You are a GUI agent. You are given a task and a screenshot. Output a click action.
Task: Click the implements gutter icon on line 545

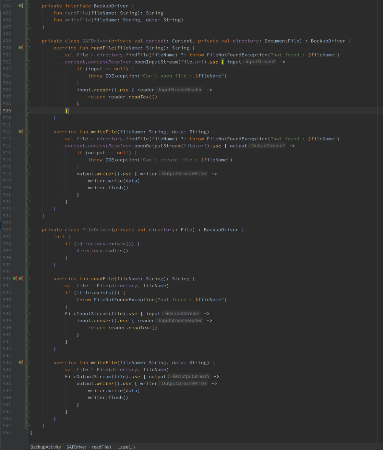click(21, 362)
